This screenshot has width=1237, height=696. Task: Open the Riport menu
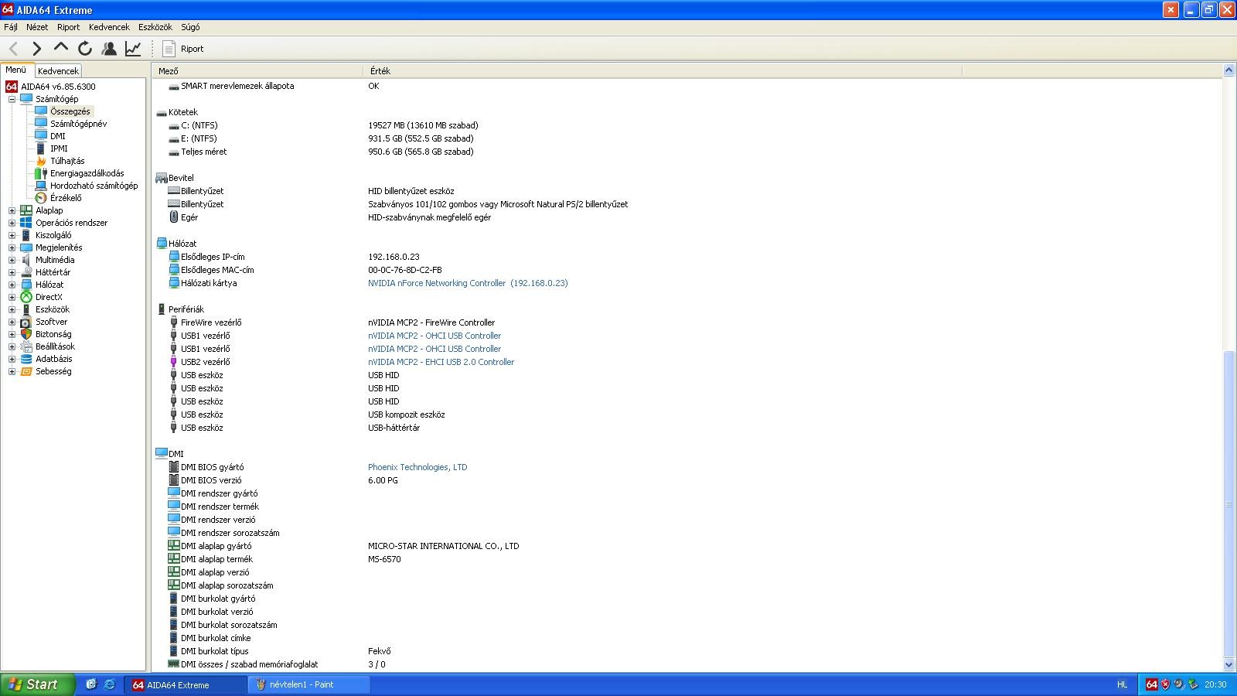click(x=68, y=27)
